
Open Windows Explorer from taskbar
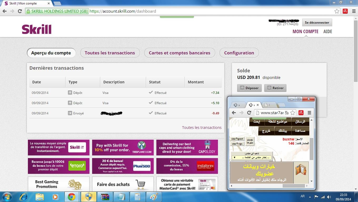click(x=40, y=197)
